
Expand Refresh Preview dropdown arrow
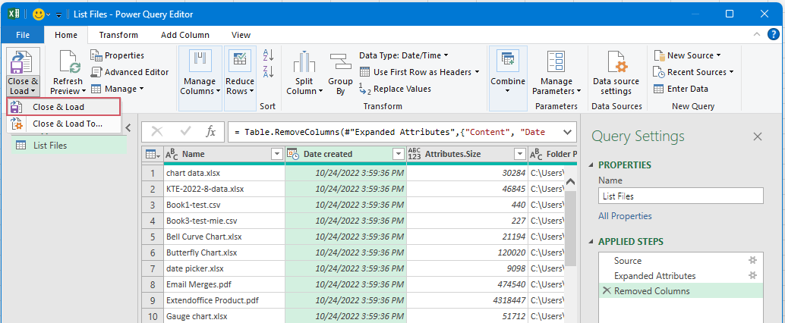pos(84,91)
